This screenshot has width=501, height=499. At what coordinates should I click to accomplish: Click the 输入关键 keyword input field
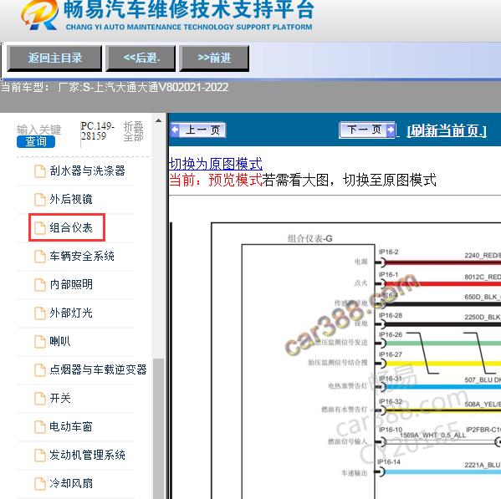point(38,130)
